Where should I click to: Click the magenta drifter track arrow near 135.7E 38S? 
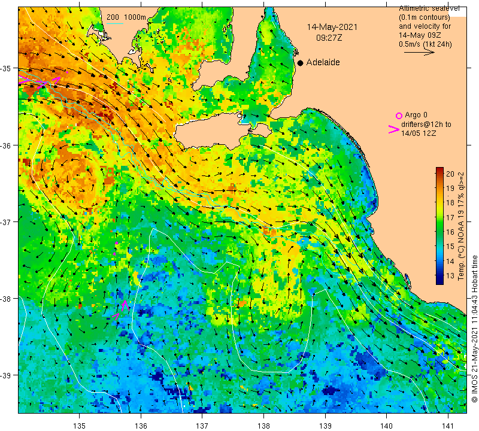tap(125, 306)
